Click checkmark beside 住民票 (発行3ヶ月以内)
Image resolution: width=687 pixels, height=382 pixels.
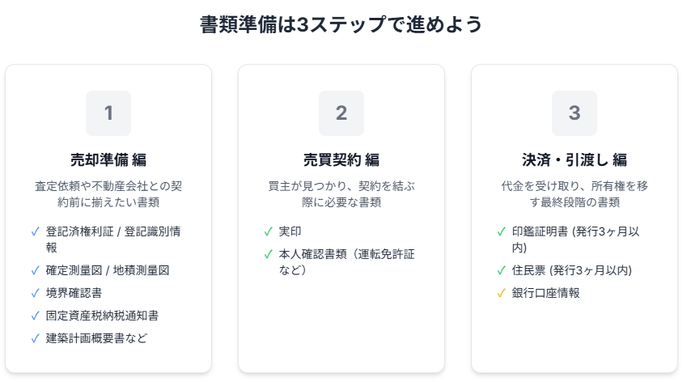(501, 270)
